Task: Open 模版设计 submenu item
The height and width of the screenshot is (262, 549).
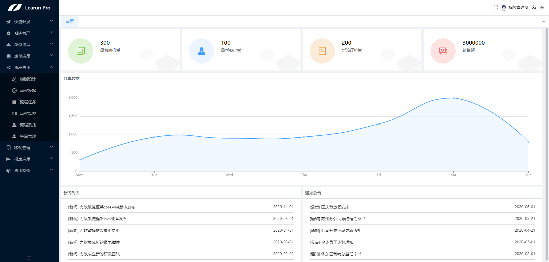Action: tap(29, 79)
